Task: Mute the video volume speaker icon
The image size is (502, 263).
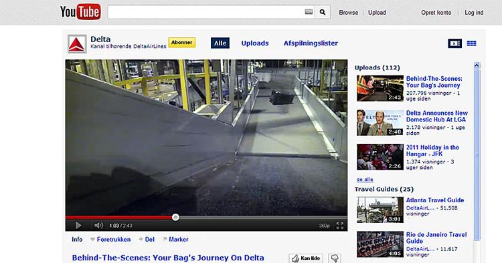Action: [x=98, y=226]
